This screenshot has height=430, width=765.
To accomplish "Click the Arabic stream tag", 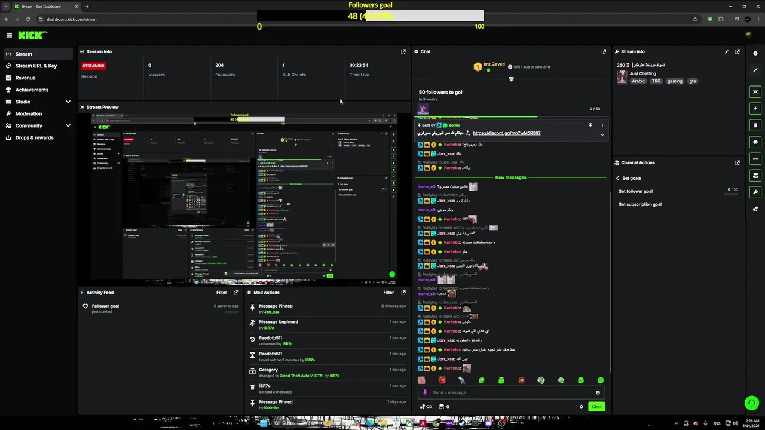I will 638,81.
